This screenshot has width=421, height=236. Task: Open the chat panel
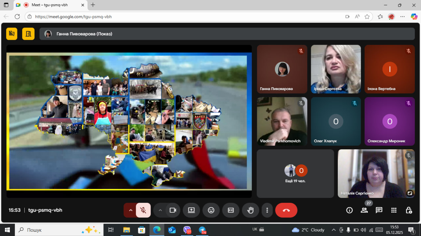click(x=379, y=210)
